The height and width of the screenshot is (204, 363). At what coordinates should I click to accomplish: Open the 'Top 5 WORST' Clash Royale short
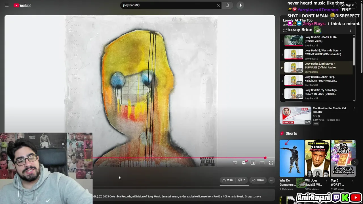pyautogui.click(x=343, y=158)
